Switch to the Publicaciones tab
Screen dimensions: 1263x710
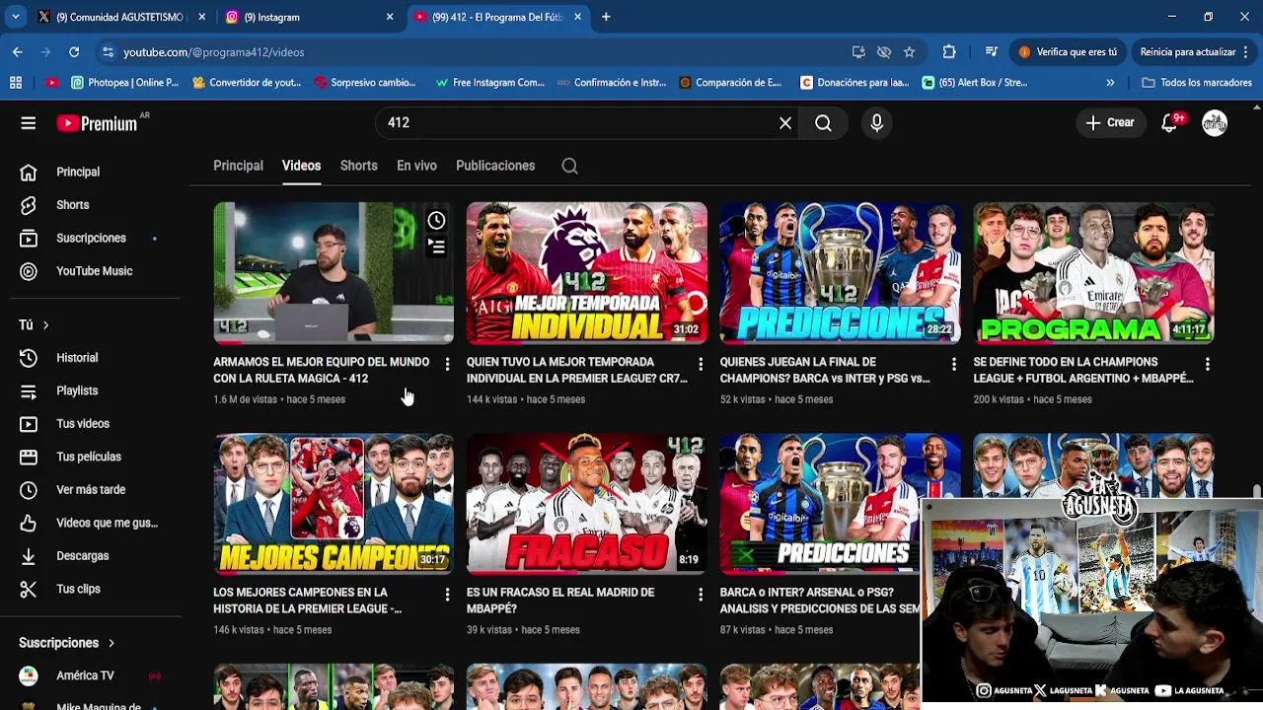[495, 166]
